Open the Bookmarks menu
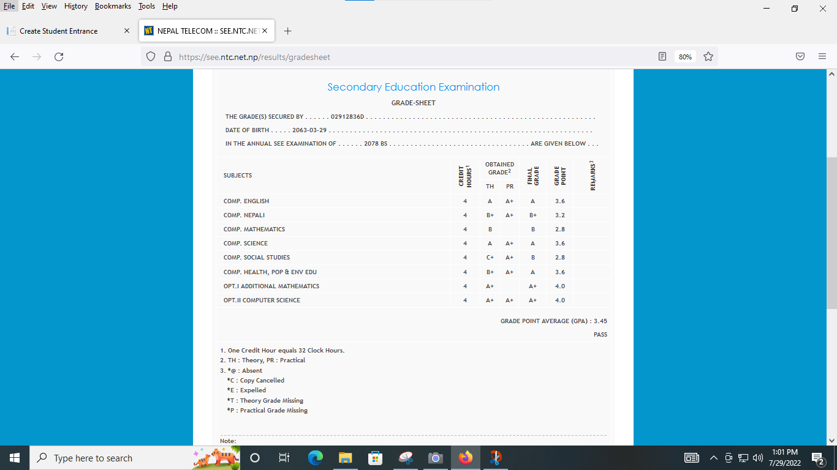 (x=113, y=6)
